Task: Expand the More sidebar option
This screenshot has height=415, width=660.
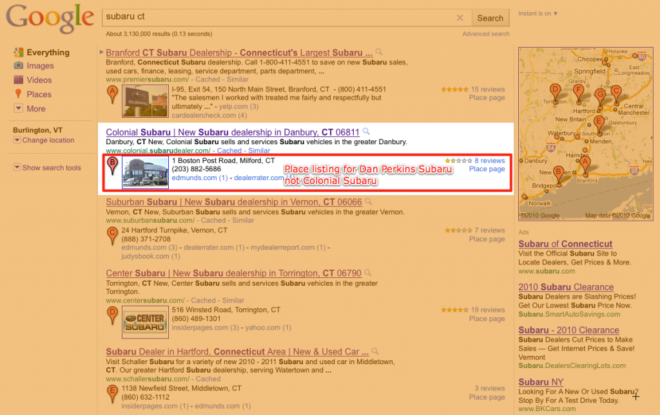Action: click(x=36, y=109)
